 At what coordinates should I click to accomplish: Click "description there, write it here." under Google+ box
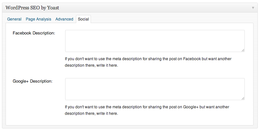coord(91,113)
